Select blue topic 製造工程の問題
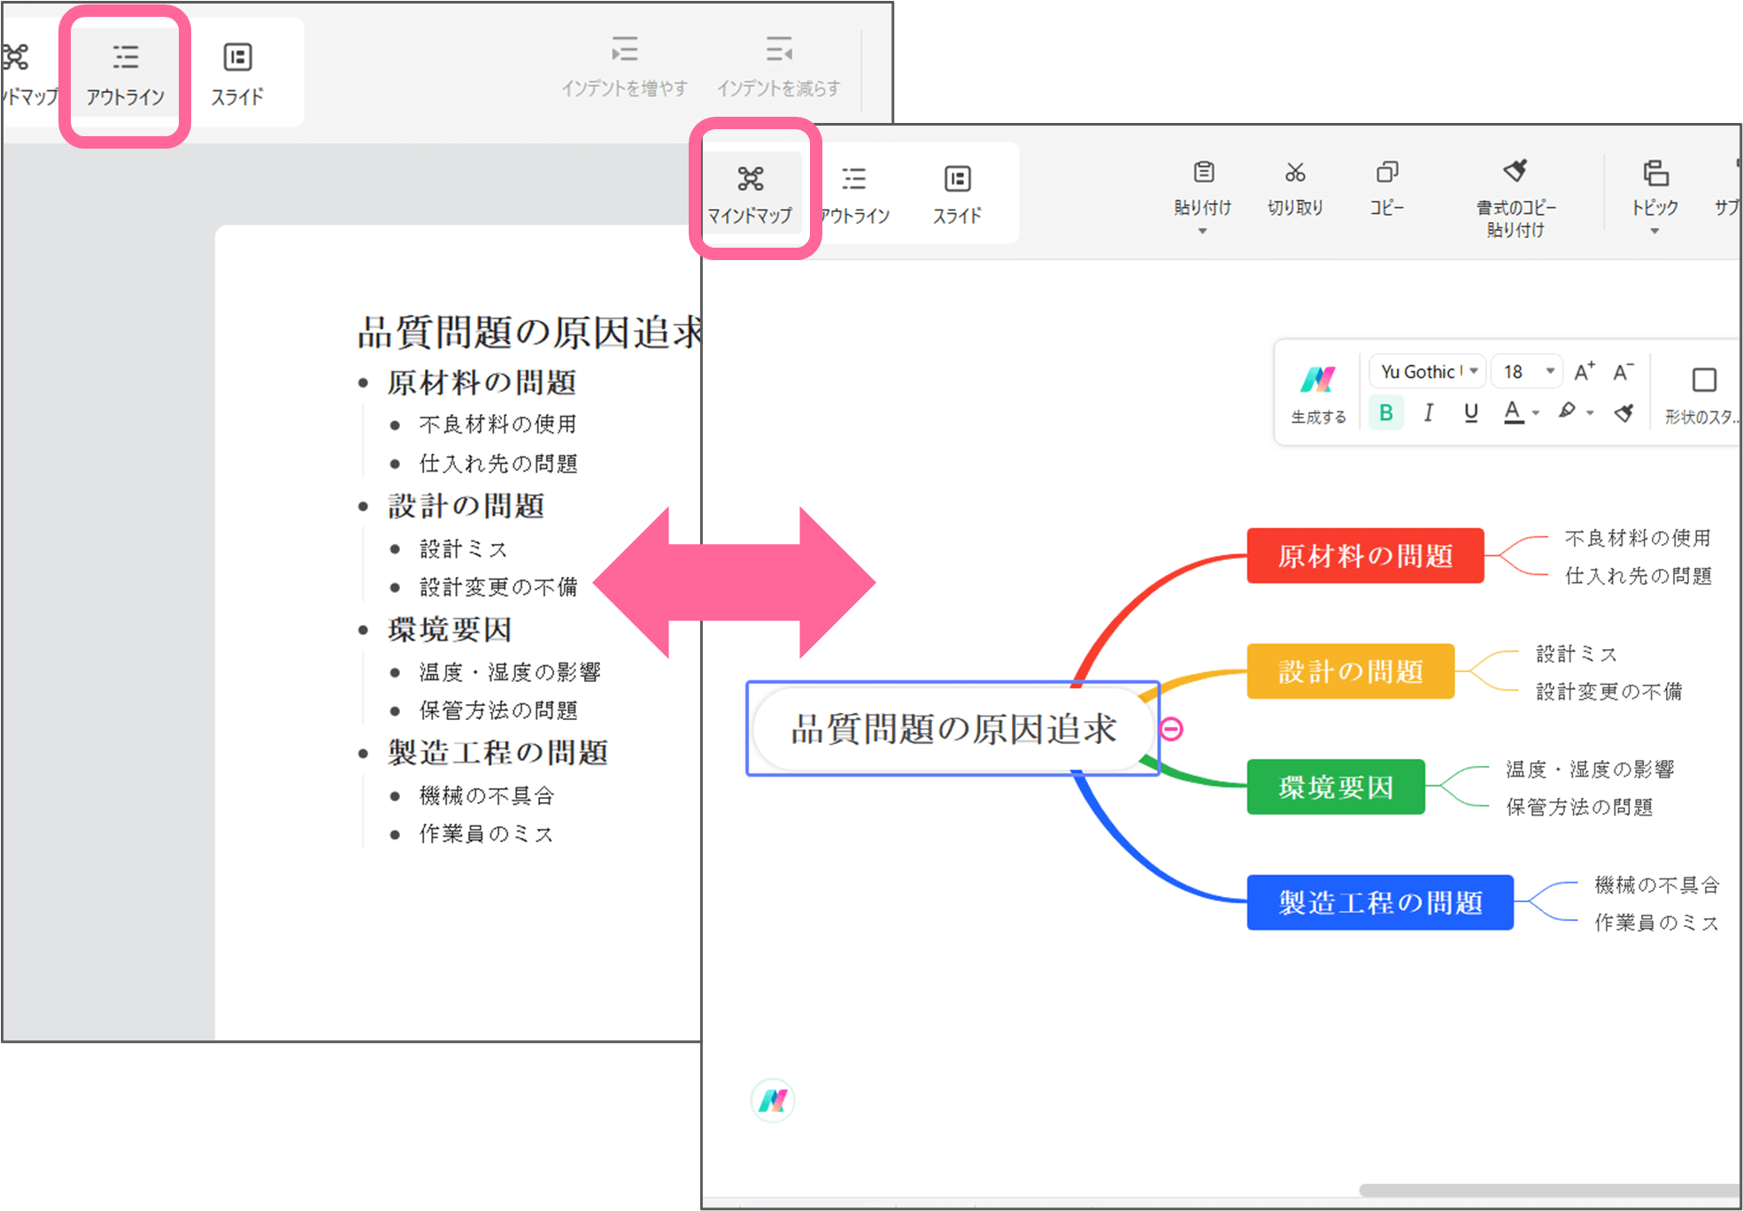The height and width of the screenshot is (1211, 1743). click(1380, 902)
